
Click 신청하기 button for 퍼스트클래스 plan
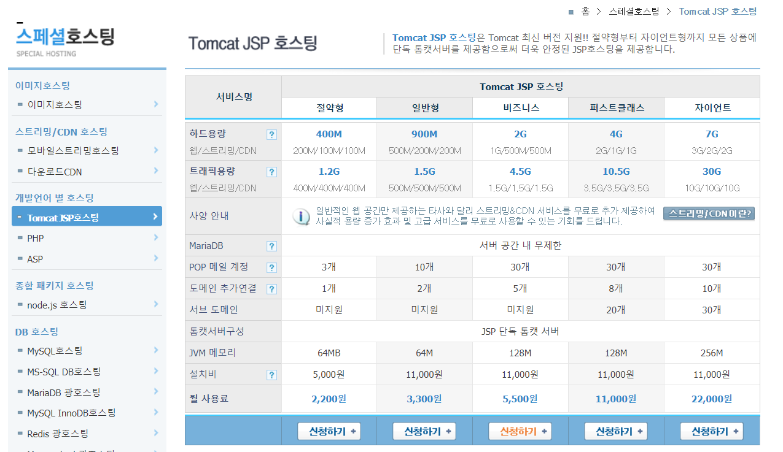(x=616, y=431)
